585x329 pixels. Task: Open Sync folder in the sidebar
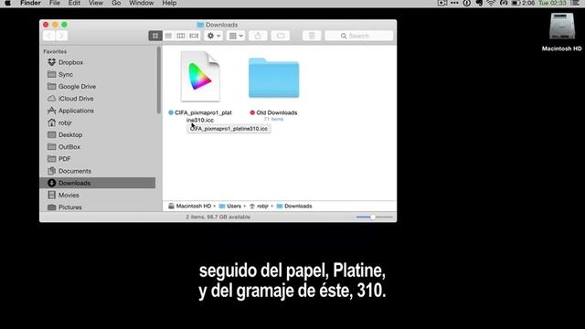point(98,74)
